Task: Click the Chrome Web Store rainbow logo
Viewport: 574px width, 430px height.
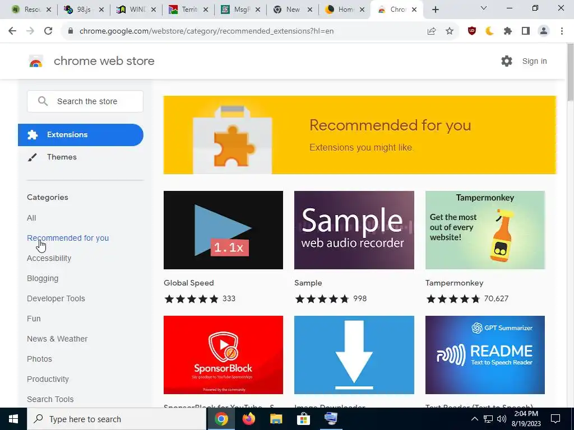Action: (x=36, y=61)
